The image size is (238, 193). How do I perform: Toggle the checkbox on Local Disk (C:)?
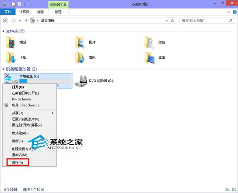pos(7,76)
